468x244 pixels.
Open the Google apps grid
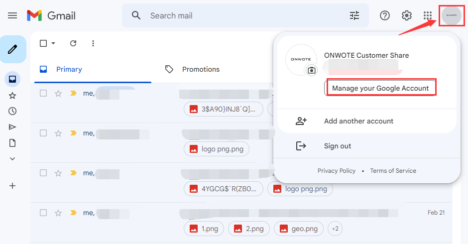[428, 15]
